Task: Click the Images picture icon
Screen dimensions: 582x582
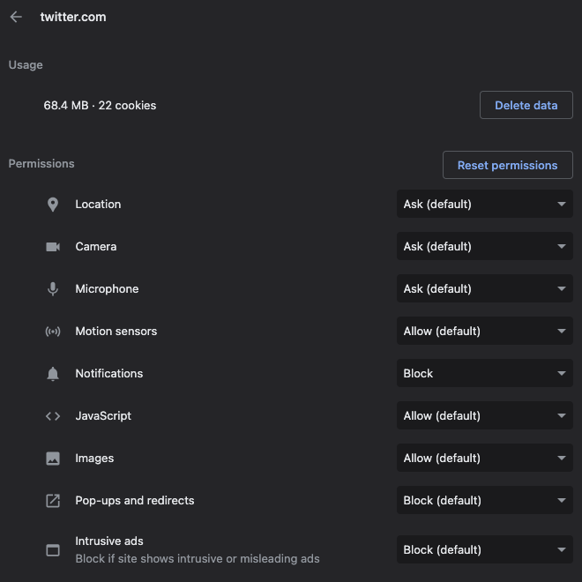Action: (x=53, y=458)
